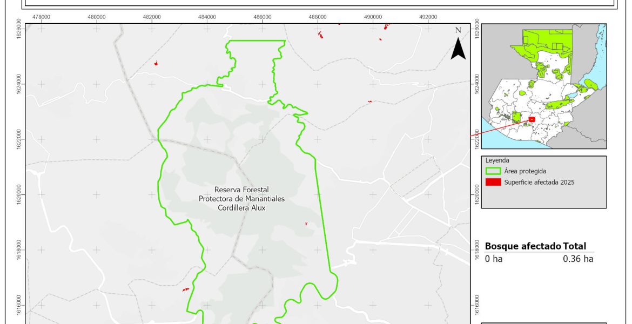This screenshot has width=632, height=324.
Task: Click the red Superficie afectada 2025 swatch
Action: coord(493,183)
